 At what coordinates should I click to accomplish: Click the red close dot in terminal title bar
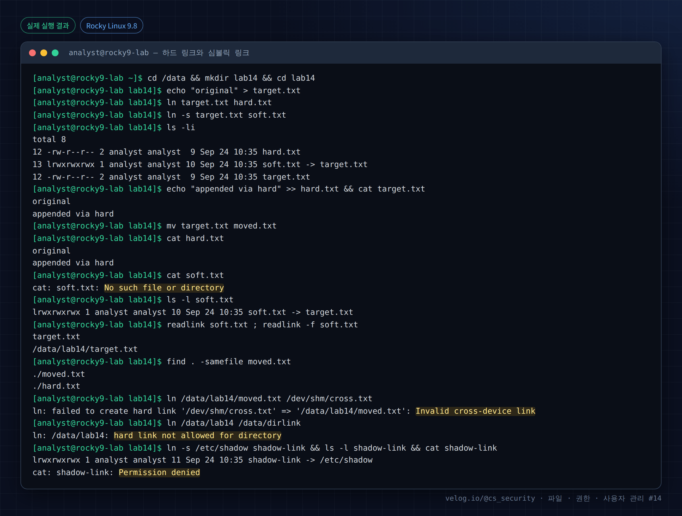32,53
